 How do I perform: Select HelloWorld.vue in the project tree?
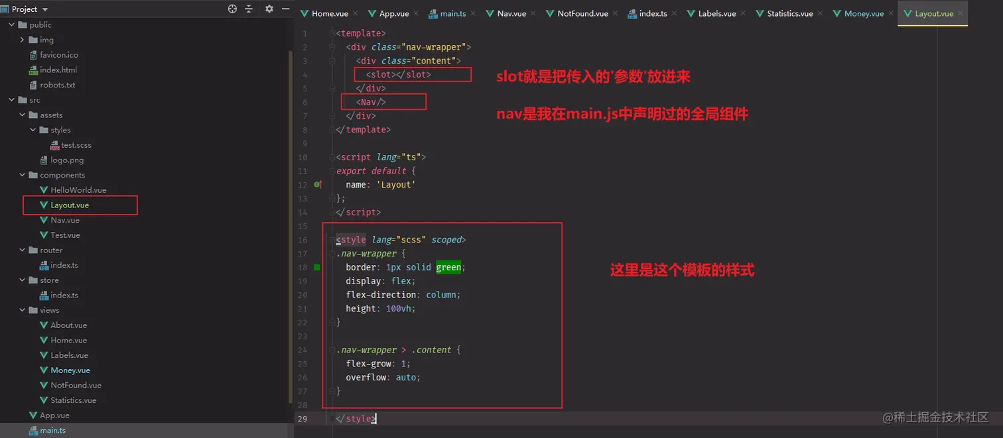78,190
